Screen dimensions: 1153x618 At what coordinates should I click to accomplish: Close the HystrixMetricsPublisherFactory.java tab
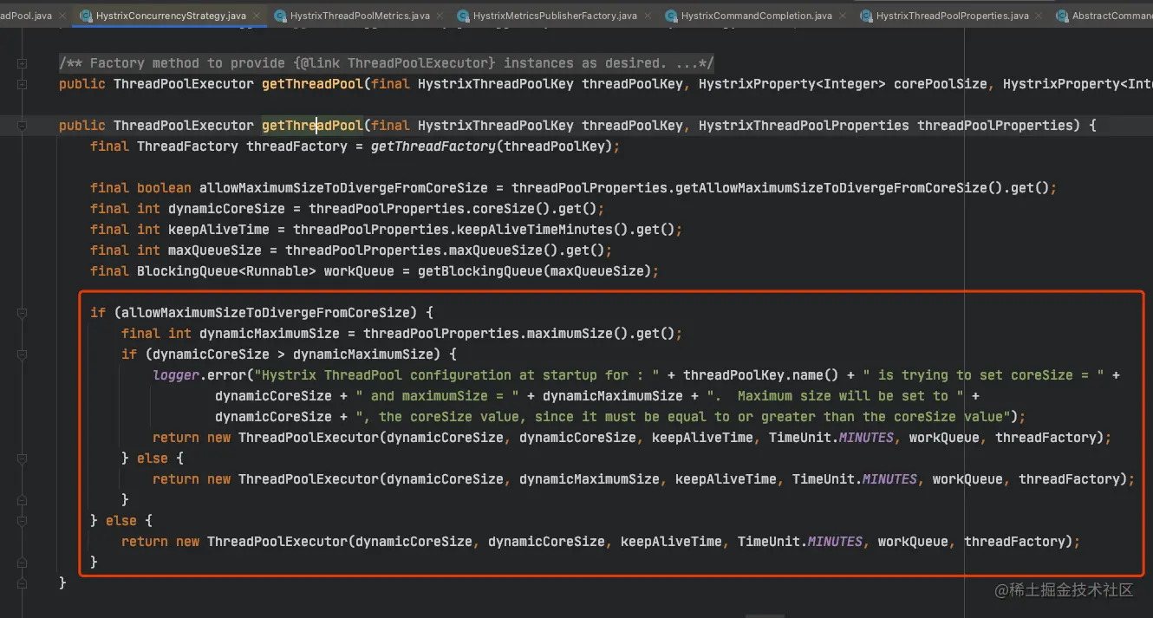pos(648,16)
